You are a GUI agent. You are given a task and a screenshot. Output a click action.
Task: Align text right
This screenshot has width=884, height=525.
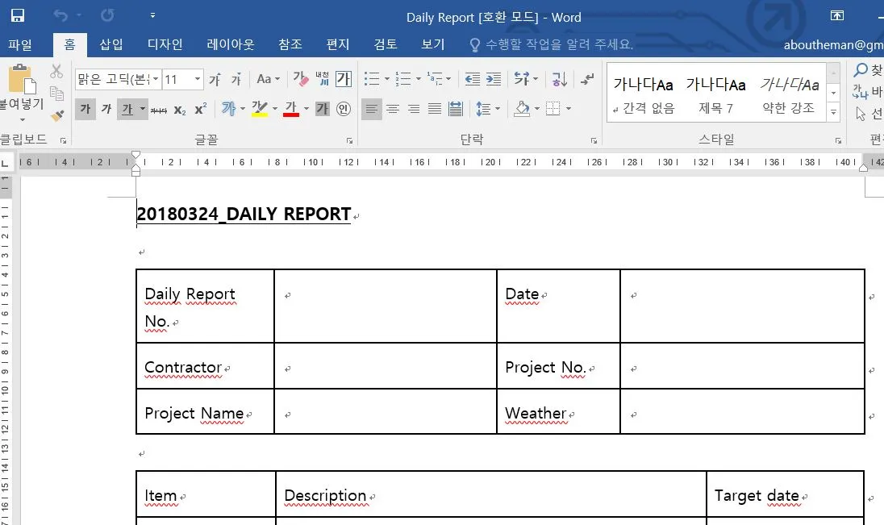[x=414, y=109]
